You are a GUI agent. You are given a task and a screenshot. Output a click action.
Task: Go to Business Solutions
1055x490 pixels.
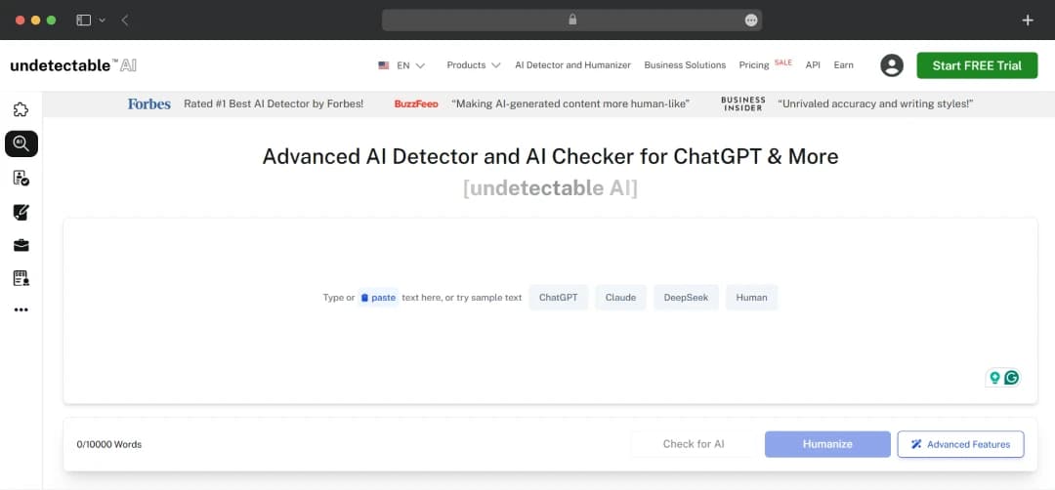(685, 65)
